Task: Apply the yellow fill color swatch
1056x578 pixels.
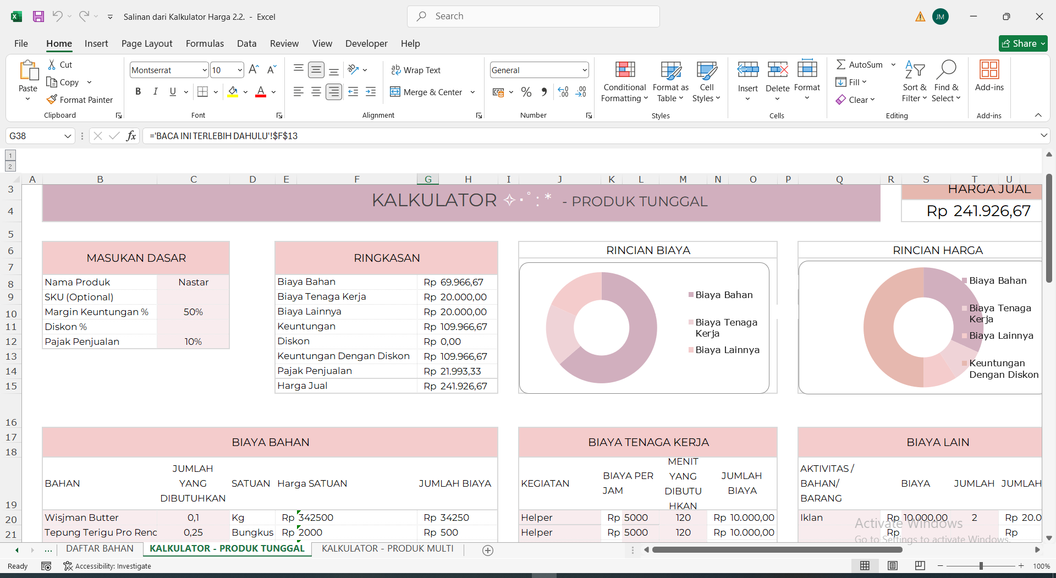Action: point(233,92)
